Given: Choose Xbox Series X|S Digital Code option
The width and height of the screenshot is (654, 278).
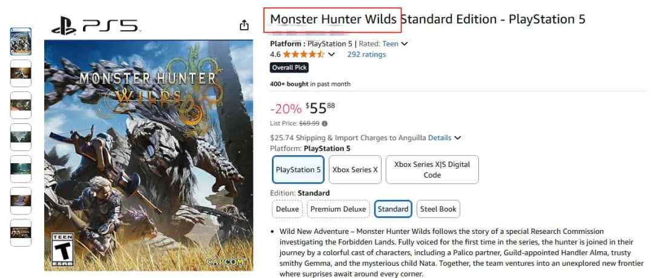Looking at the screenshot, I should [x=432, y=170].
